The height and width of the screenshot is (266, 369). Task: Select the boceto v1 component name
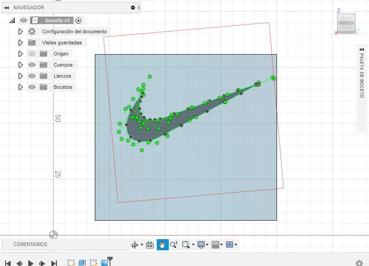click(x=57, y=20)
